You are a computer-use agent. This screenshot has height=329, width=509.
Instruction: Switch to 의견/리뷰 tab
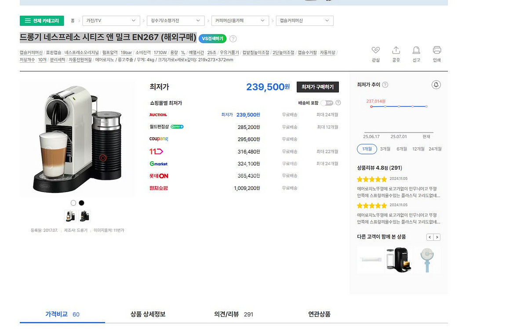tap(233, 314)
